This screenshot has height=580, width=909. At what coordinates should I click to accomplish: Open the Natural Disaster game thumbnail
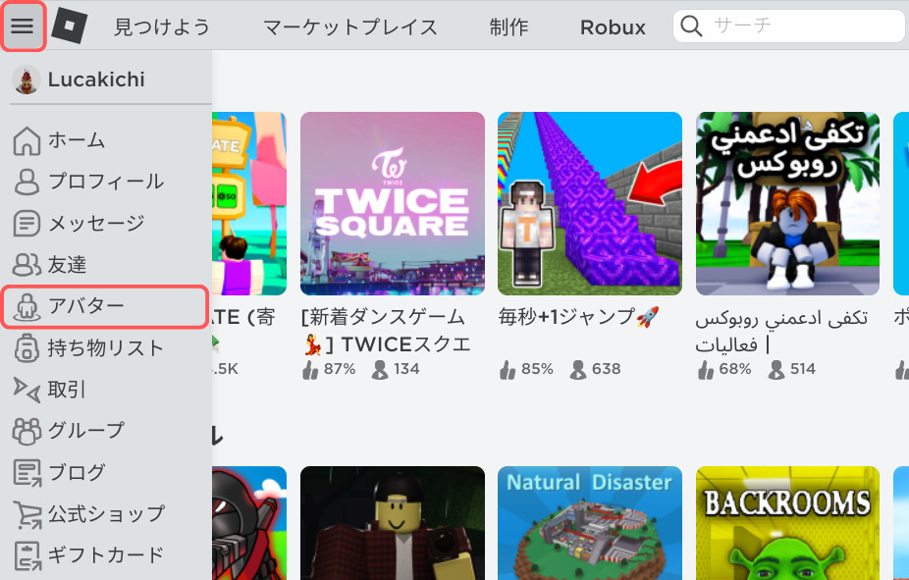pyautogui.click(x=590, y=523)
